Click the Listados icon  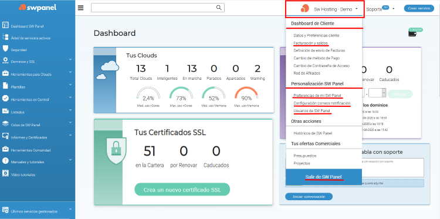tap(6, 110)
